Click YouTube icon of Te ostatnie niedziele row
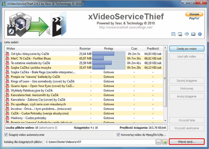This screenshot has width=209, height=149. (7, 63)
